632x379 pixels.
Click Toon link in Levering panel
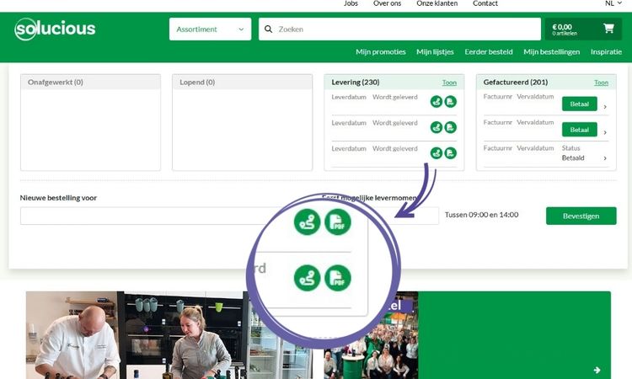449,83
